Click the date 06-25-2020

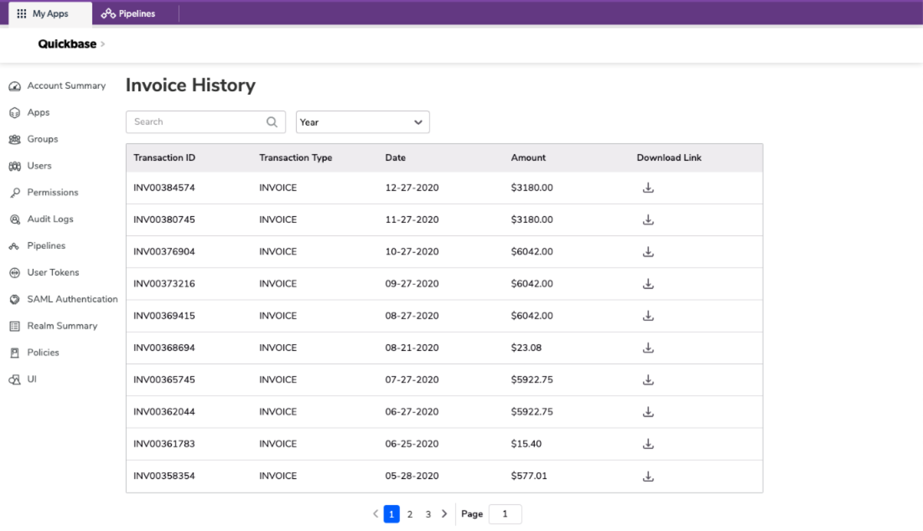pos(412,444)
